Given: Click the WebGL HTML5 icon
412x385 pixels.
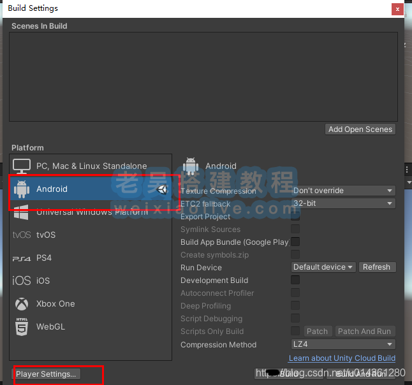Looking at the screenshot, I should [22, 327].
